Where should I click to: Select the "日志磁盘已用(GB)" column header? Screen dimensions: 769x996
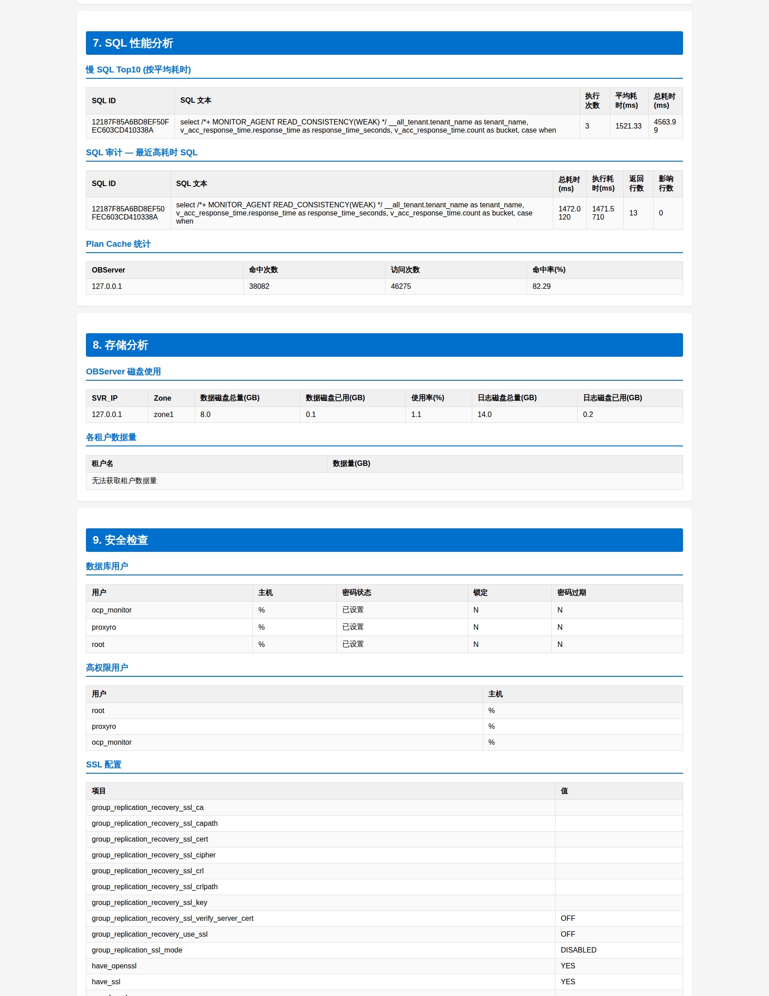(630, 398)
